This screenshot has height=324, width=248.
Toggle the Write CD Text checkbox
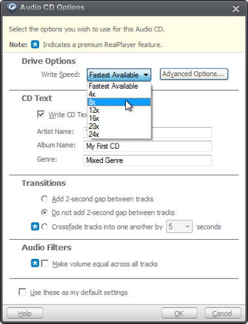(41, 114)
